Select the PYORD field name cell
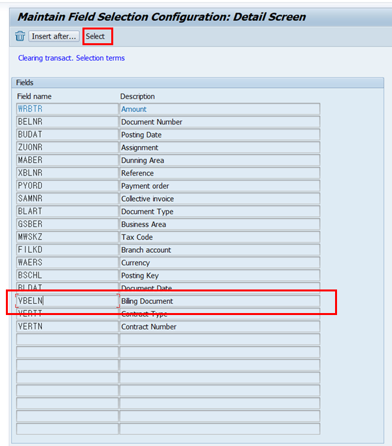The height and width of the screenshot is (446, 392). (x=67, y=186)
